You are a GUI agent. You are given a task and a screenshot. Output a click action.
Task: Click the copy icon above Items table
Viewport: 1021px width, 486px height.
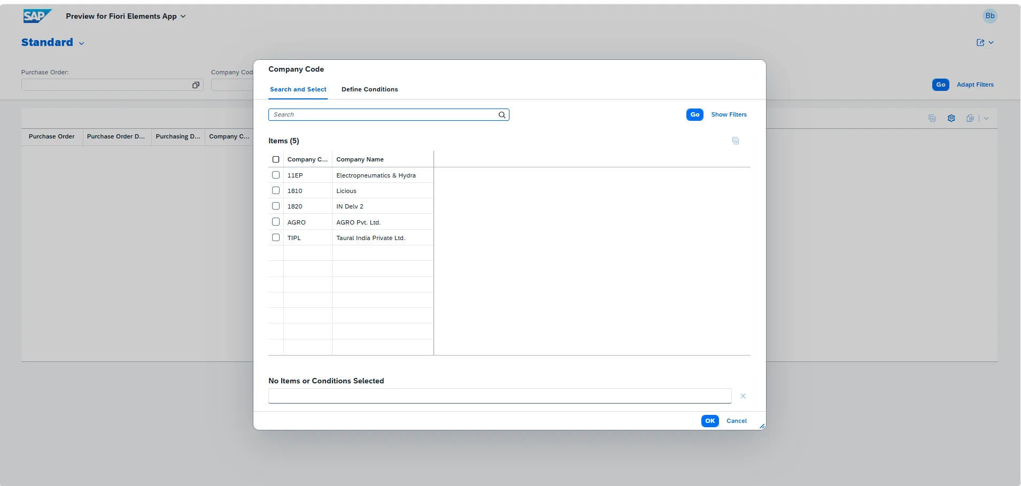coord(735,141)
